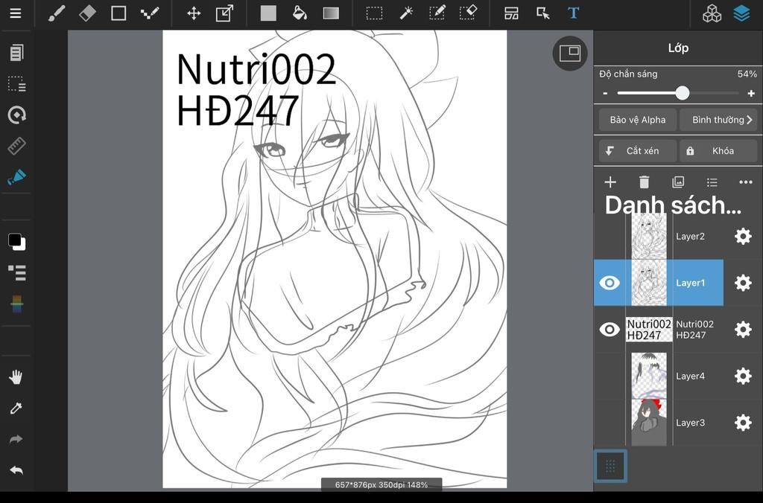Image resolution: width=763 pixels, height=503 pixels.
Task: Click the dotted grid button below layers
Action: pyautogui.click(x=610, y=467)
